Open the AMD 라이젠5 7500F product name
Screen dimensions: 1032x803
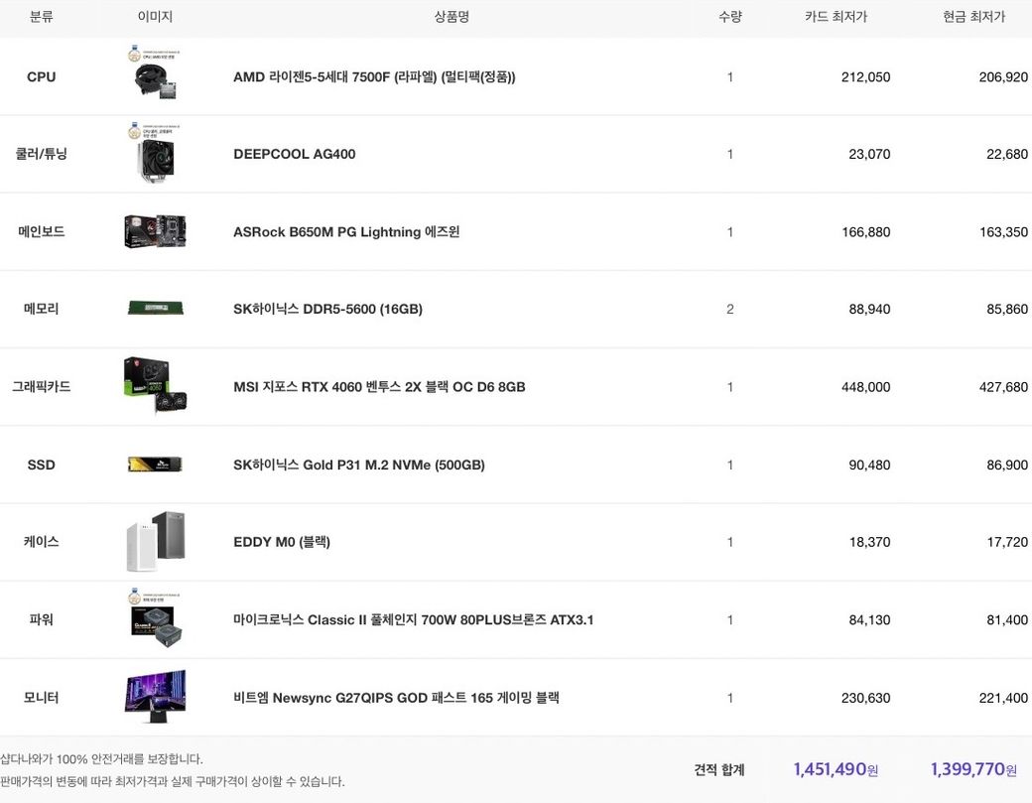[374, 77]
